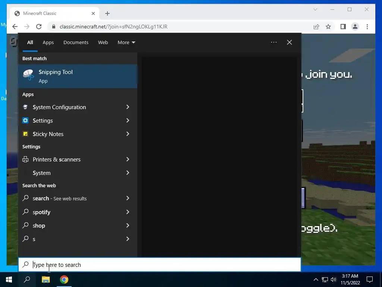
Task: Expand 'search' web result arrow
Action: coord(128,198)
